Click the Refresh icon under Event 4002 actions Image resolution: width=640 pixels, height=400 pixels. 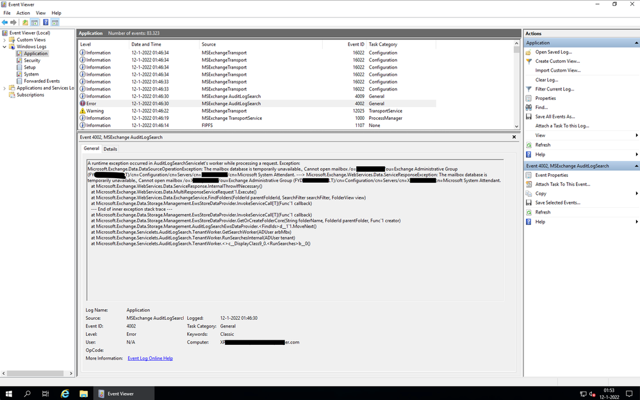point(529,212)
